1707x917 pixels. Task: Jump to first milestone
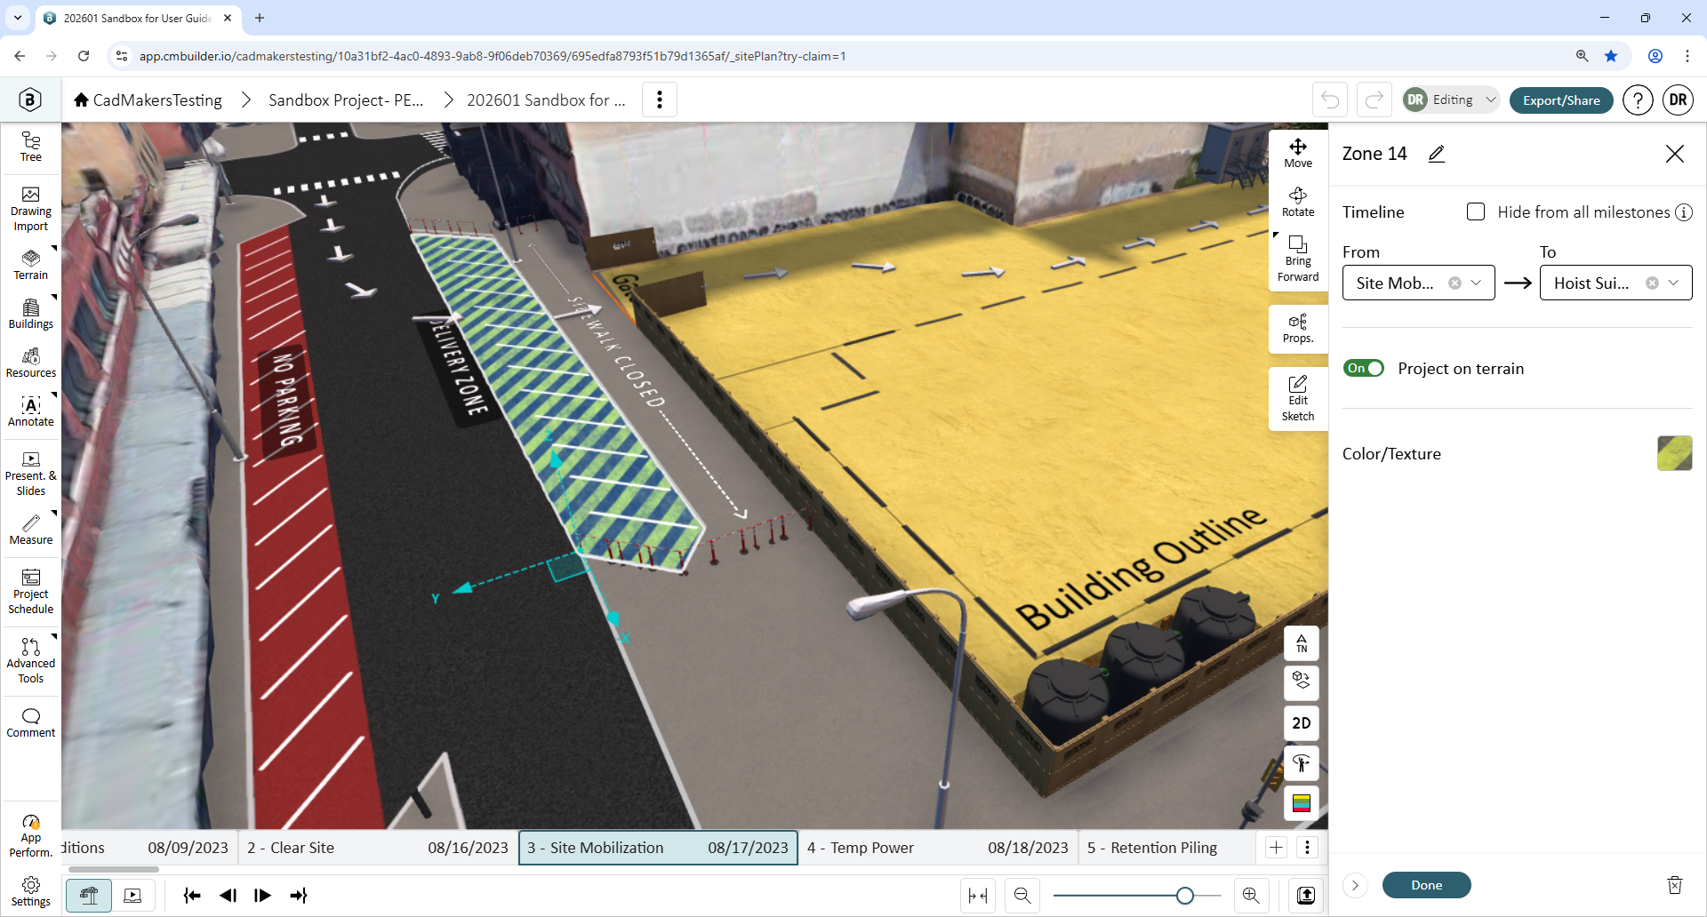192,896
